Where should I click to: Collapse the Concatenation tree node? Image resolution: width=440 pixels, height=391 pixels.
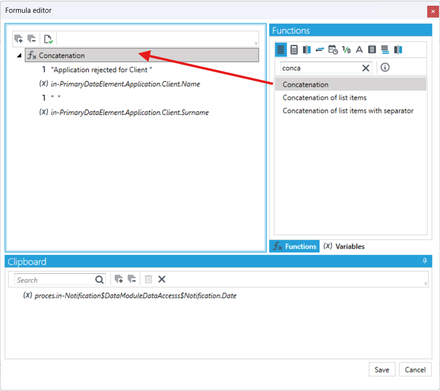pyautogui.click(x=19, y=56)
